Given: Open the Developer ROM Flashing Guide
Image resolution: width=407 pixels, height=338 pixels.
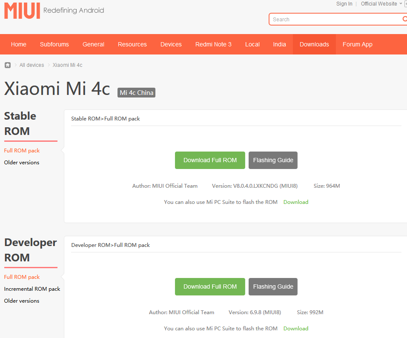Looking at the screenshot, I should coord(273,286).
